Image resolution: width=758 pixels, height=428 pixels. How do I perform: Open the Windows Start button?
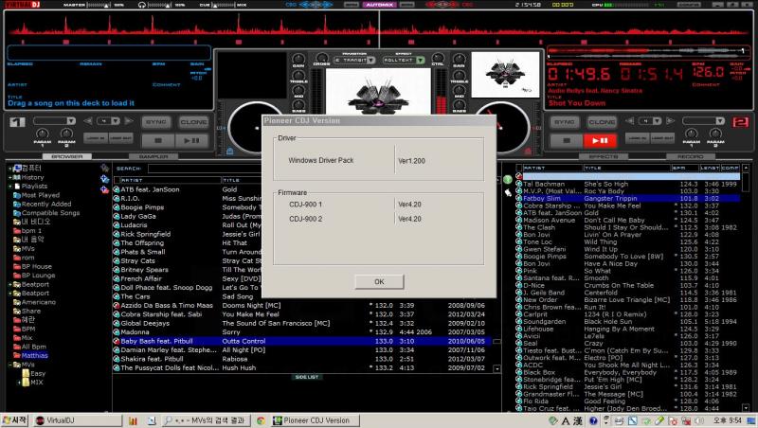(15, 419)
